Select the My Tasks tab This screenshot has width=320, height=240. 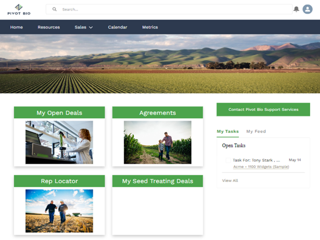[228, 132]
